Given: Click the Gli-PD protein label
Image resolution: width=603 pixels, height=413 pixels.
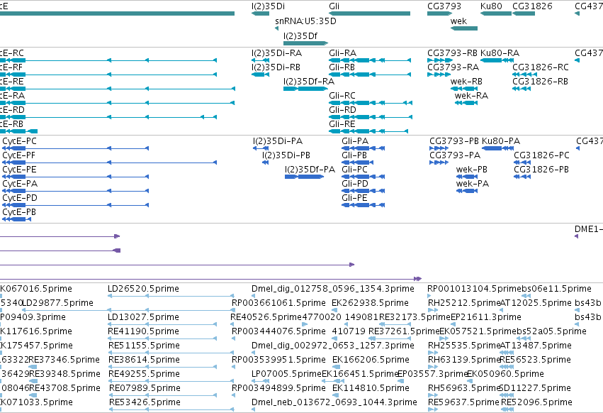Looking at the screenshot, I should (355, 184).
